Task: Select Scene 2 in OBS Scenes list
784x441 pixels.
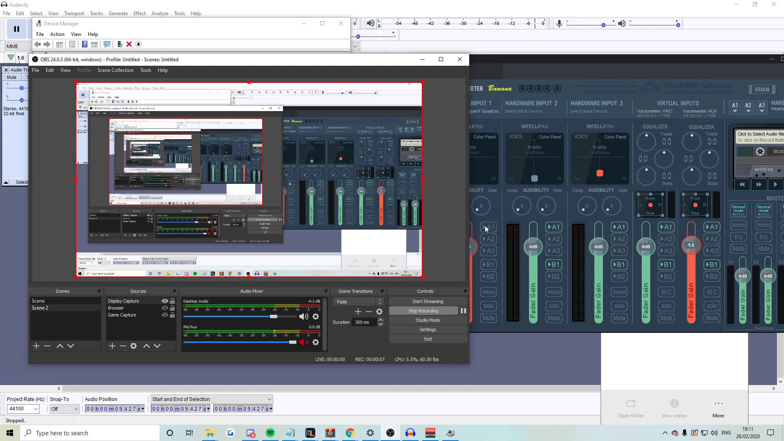Action: point(65,308)
